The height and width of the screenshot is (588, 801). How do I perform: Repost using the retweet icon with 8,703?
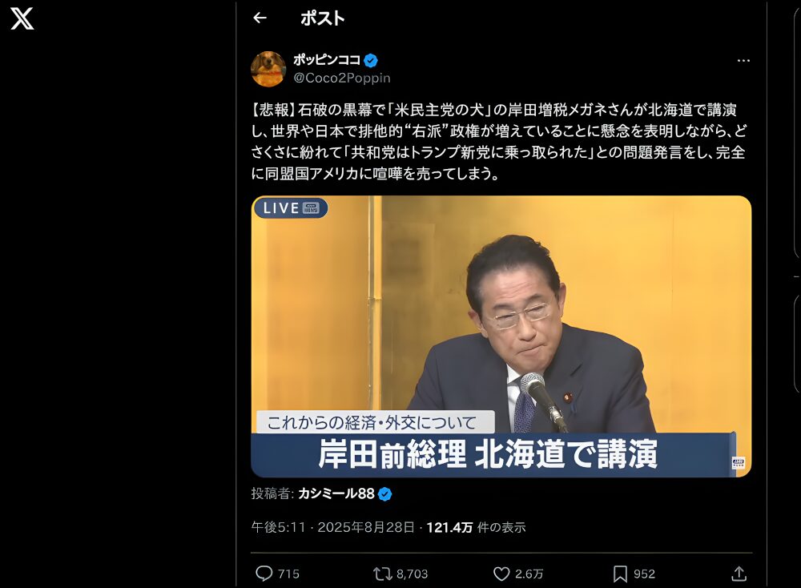point(382,574)
